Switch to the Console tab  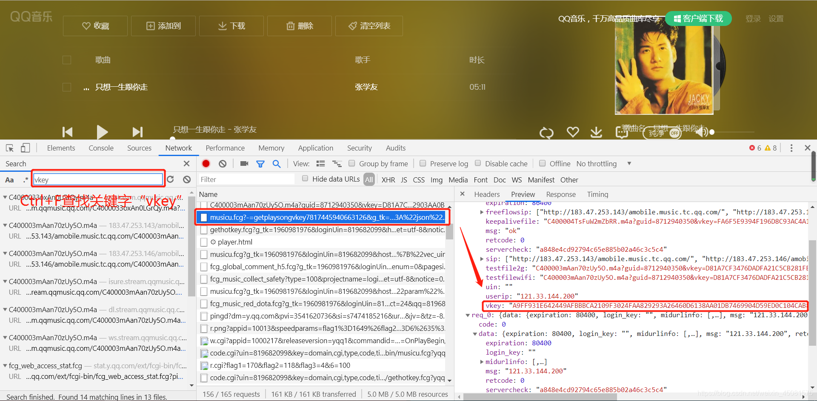coord(101,148)
